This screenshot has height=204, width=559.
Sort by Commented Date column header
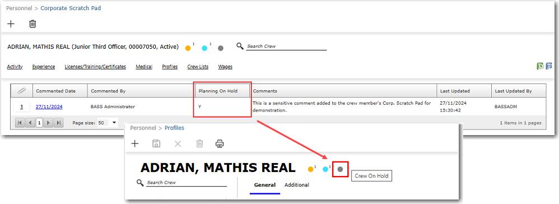click(x=60, y=91)
